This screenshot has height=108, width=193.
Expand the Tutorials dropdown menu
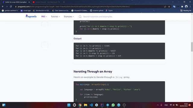click(55, 16)
